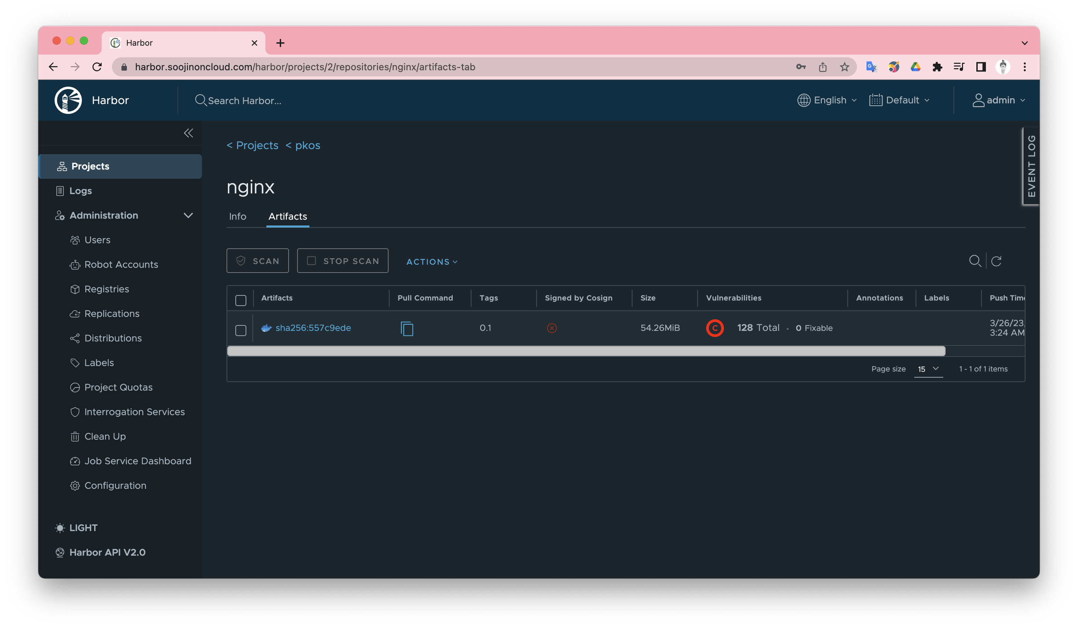Collapse the sidebar with the double chevron
Viewport: 1078px width, 629px height.
click(x=188, y=133)
